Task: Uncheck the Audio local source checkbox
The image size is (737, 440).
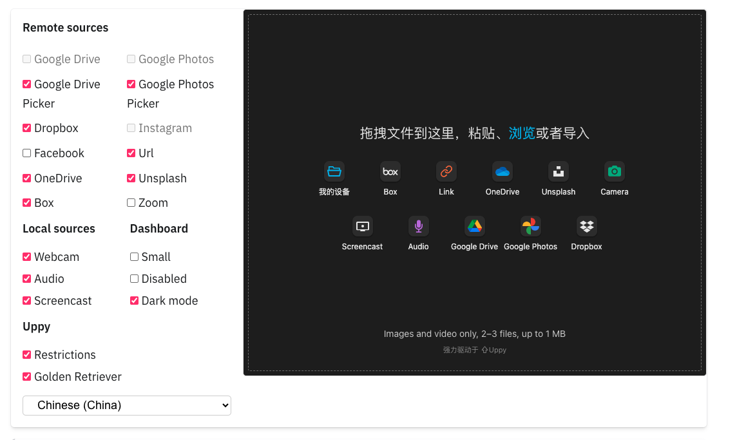Action: pos(27,279)
